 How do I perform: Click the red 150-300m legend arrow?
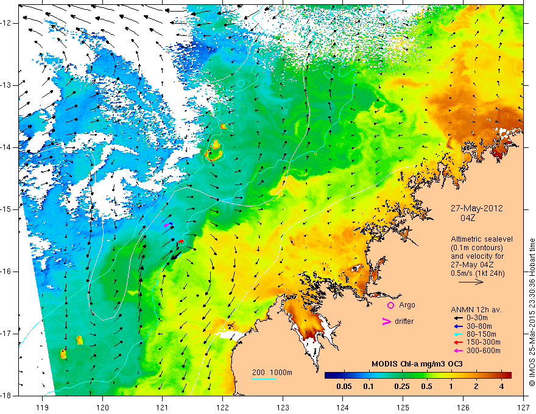459,342
